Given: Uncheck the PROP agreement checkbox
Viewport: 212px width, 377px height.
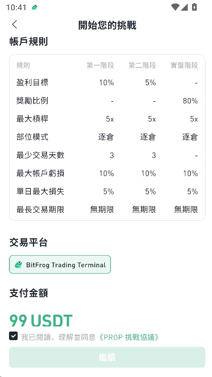Looking at the screenshot, I should point(13,336).
